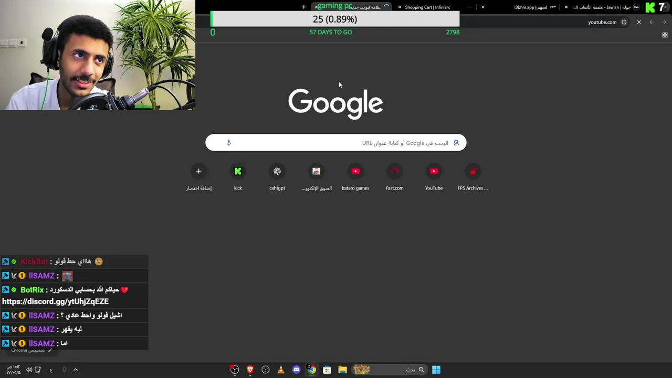This screenshot has width=672, height=378.
Task: Open Brave browser from taskbar
Action: (250, 370)
